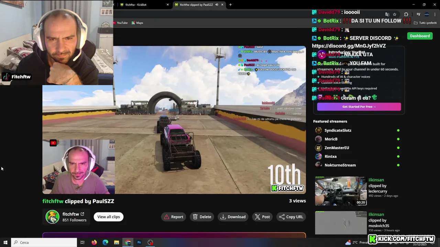Open the Rintxa streamer channel

pos(331,156)
